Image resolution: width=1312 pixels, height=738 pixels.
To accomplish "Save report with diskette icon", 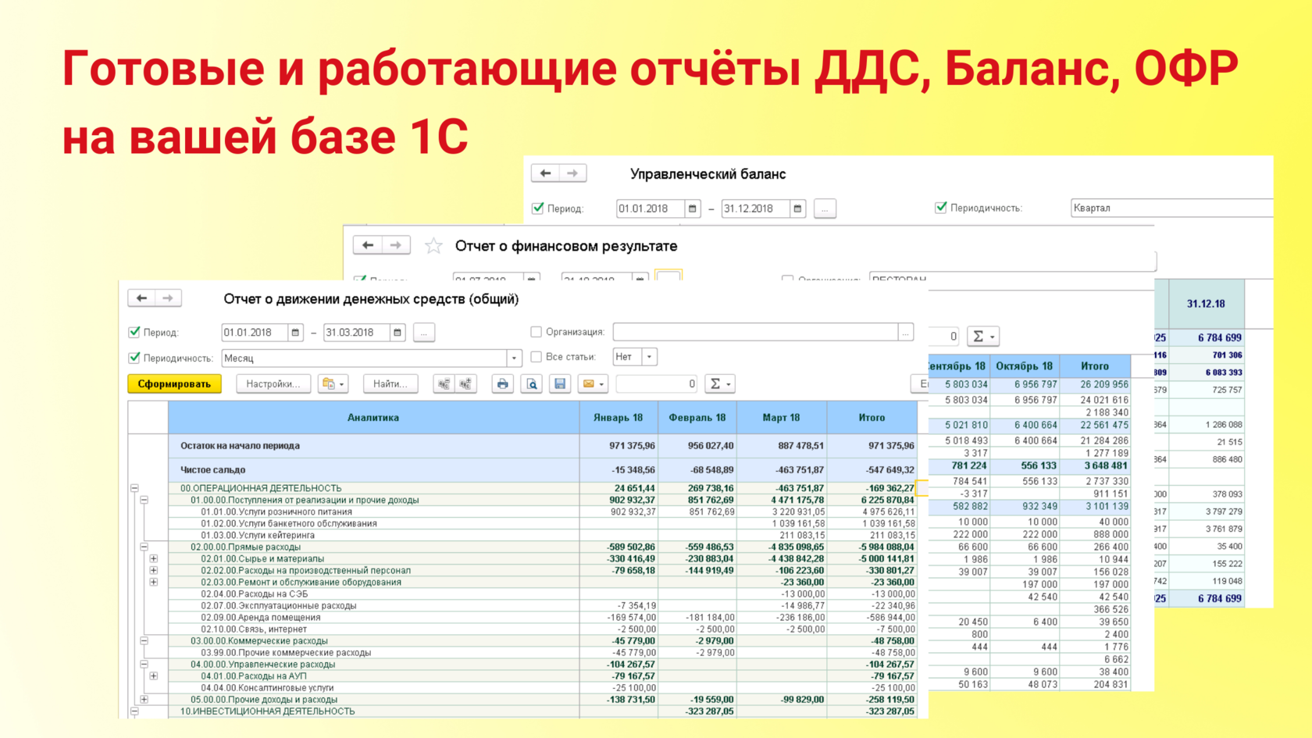I will tap(560, 383).
